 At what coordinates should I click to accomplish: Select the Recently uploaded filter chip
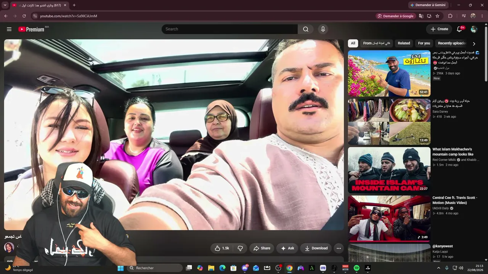[452, 43]
